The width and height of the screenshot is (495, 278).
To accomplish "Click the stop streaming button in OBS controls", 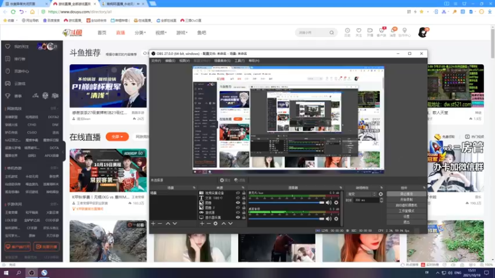I will pos(407,194).
